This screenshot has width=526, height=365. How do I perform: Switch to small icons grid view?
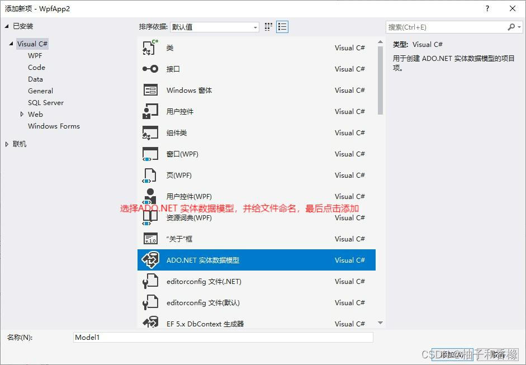click(268, 27)
